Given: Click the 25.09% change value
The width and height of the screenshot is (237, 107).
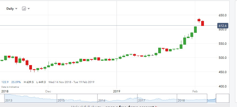Looking at the screenshot, I should pyautogui.click(x=16, y=82).
